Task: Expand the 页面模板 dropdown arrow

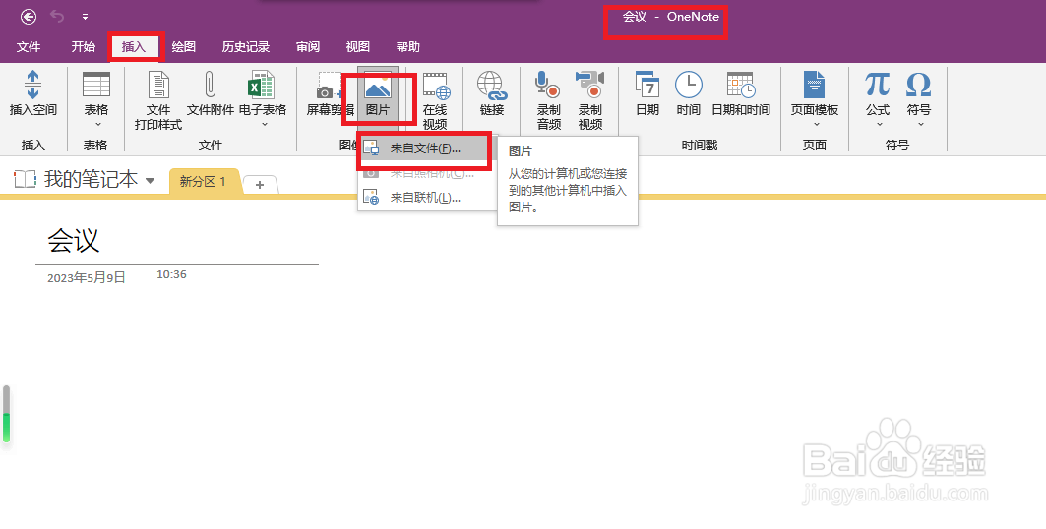Action: 815,125
